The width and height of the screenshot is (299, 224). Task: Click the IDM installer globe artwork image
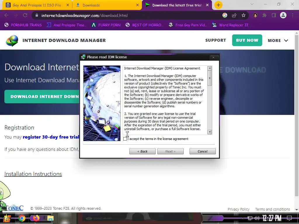pyautogui.click(x=102, y=103)
